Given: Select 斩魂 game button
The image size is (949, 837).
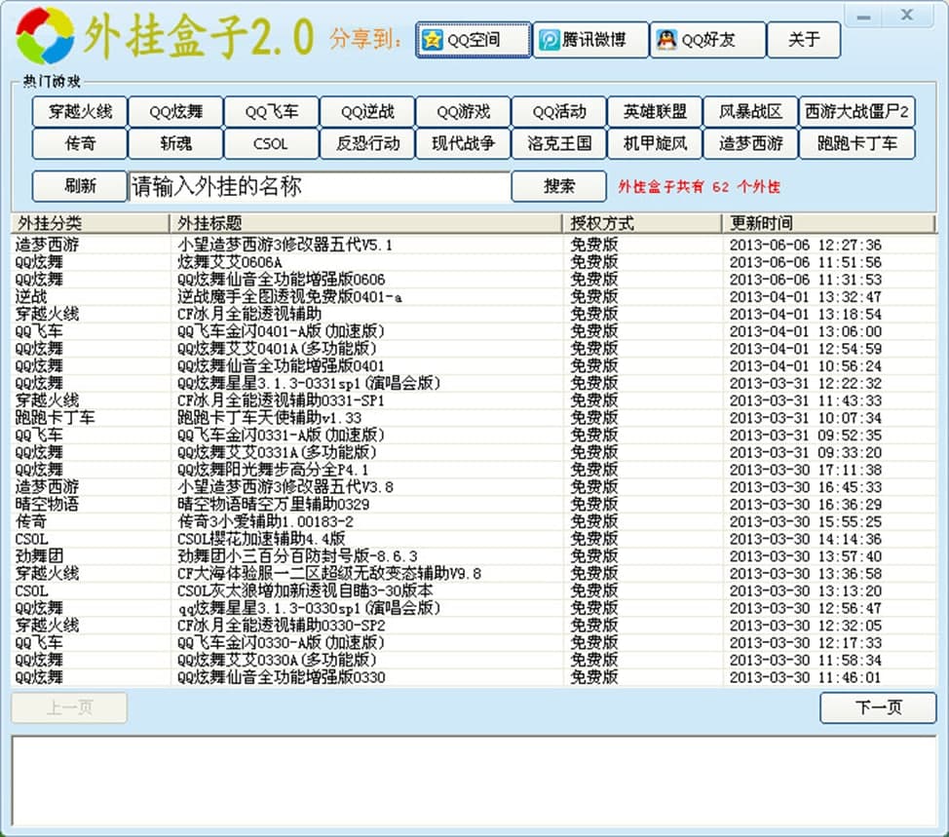Looking at the screenshot, I should [175, 144].
